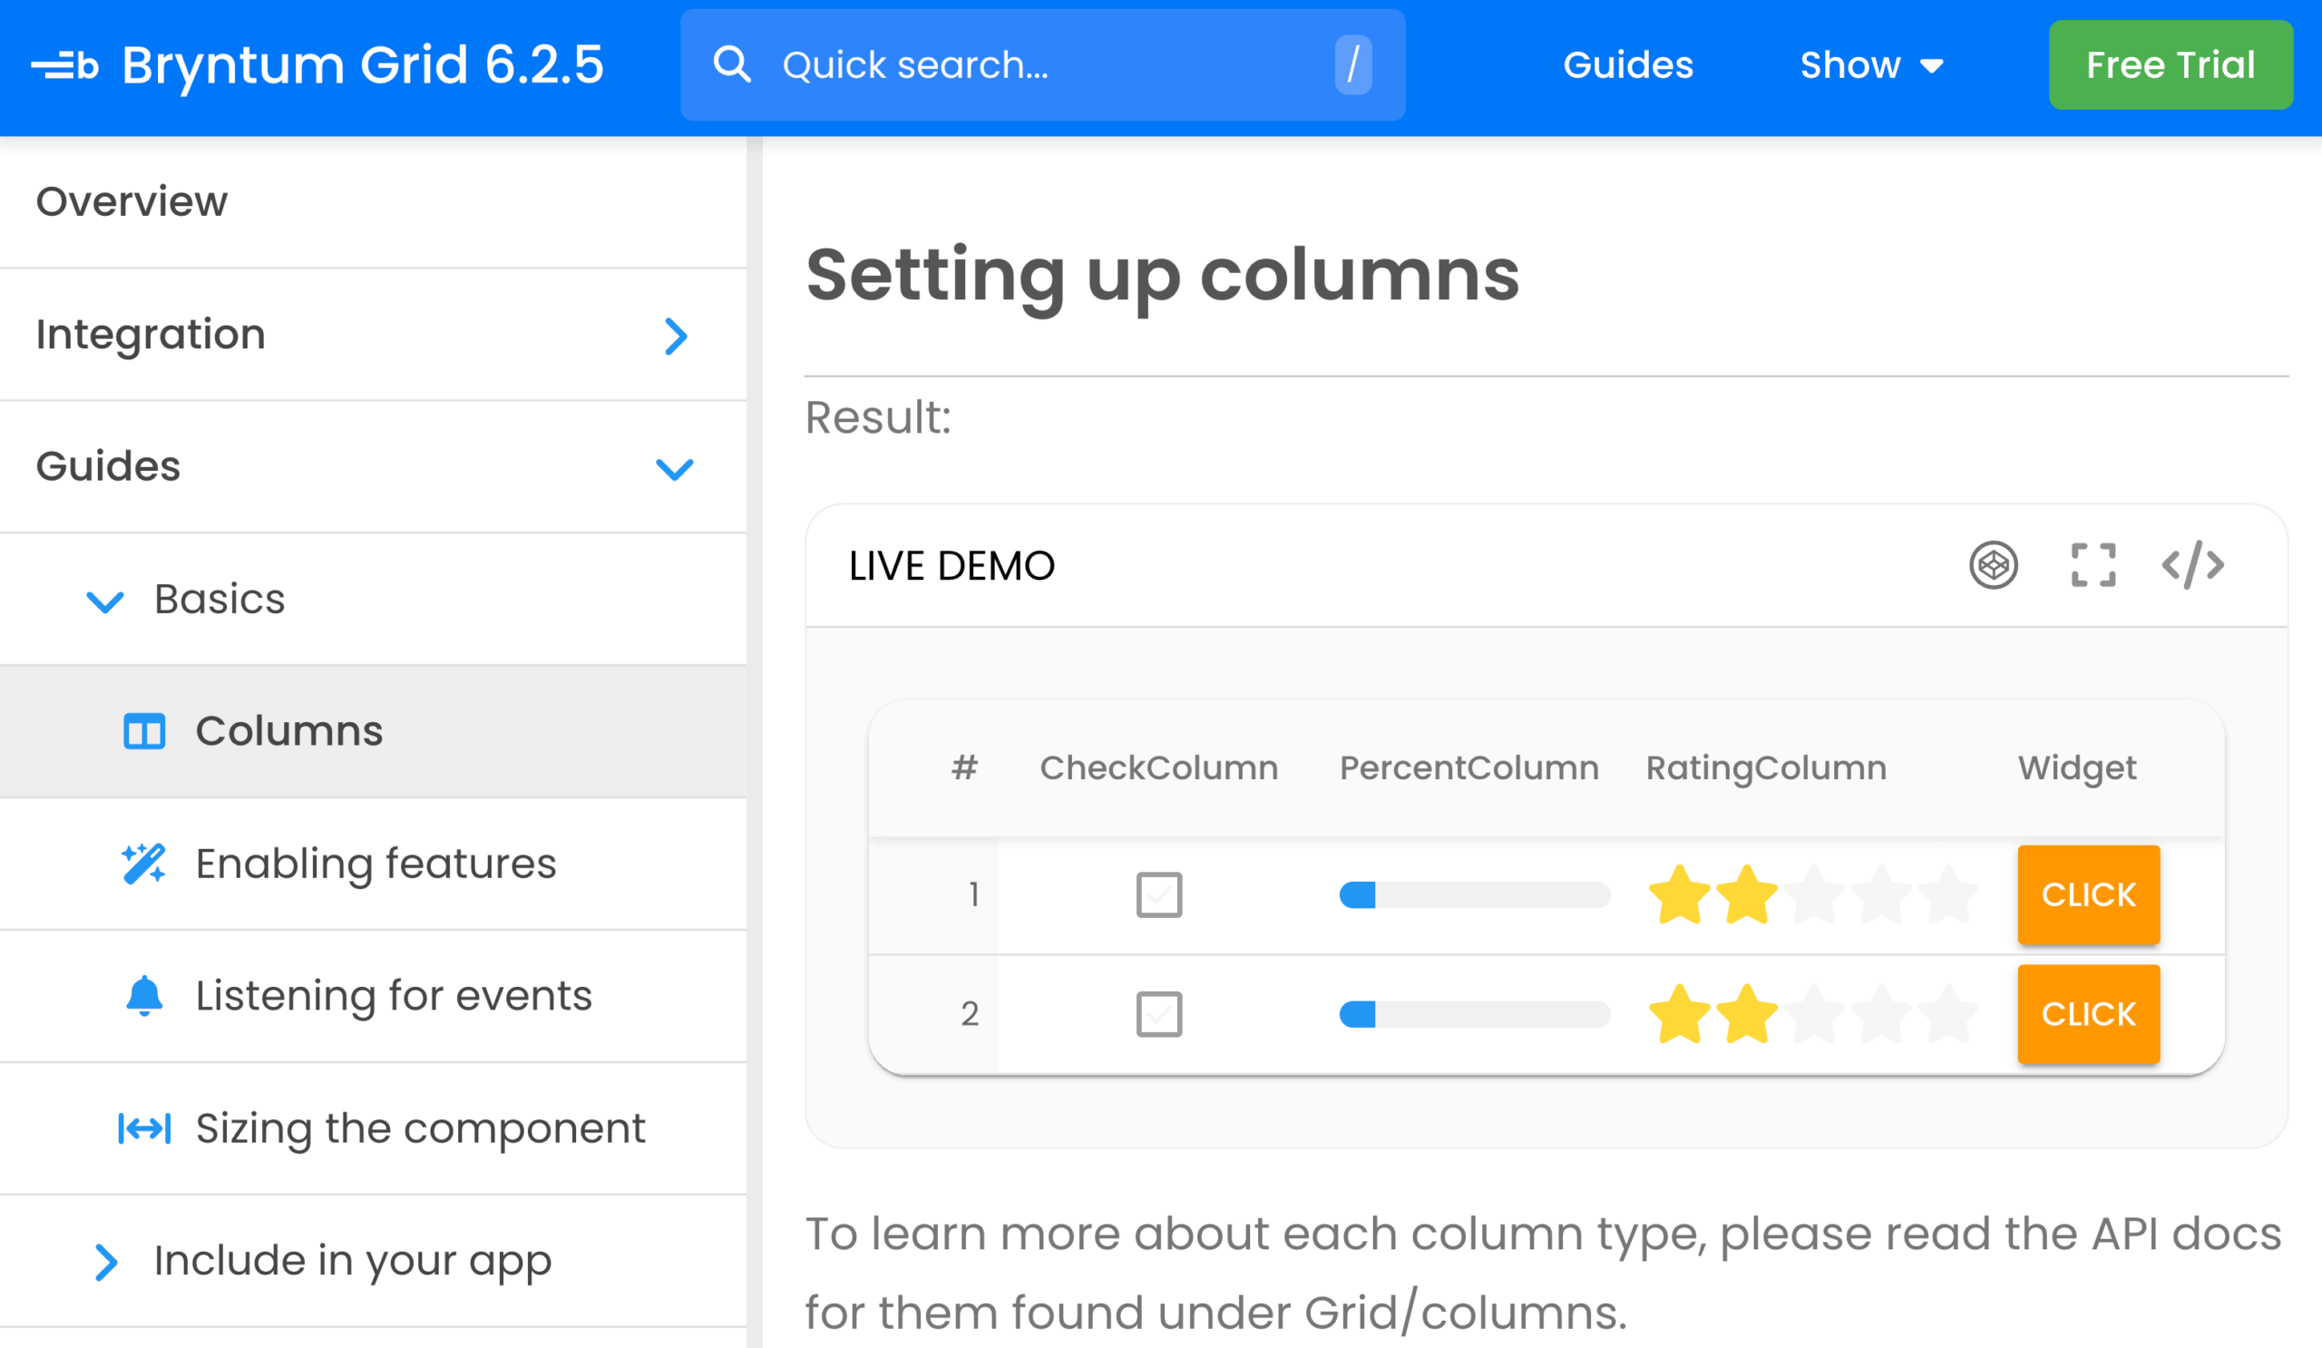
Task: Click the Free Trial button
Action: point(2170,64)
